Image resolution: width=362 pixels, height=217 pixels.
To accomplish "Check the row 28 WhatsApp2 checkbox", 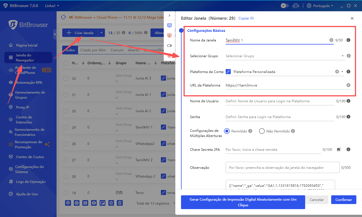I will point(66,144).
